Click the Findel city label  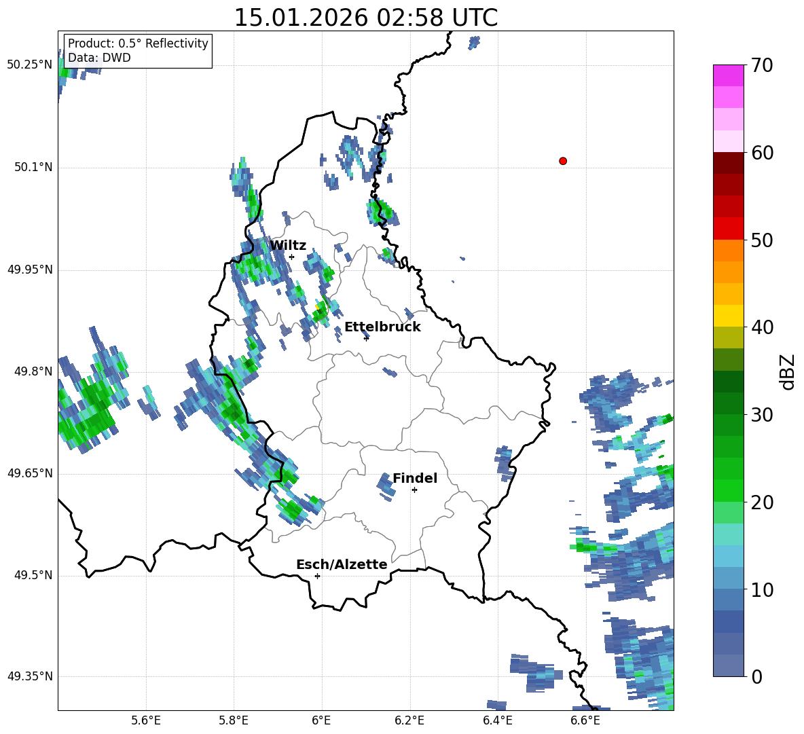coord(415,478)
